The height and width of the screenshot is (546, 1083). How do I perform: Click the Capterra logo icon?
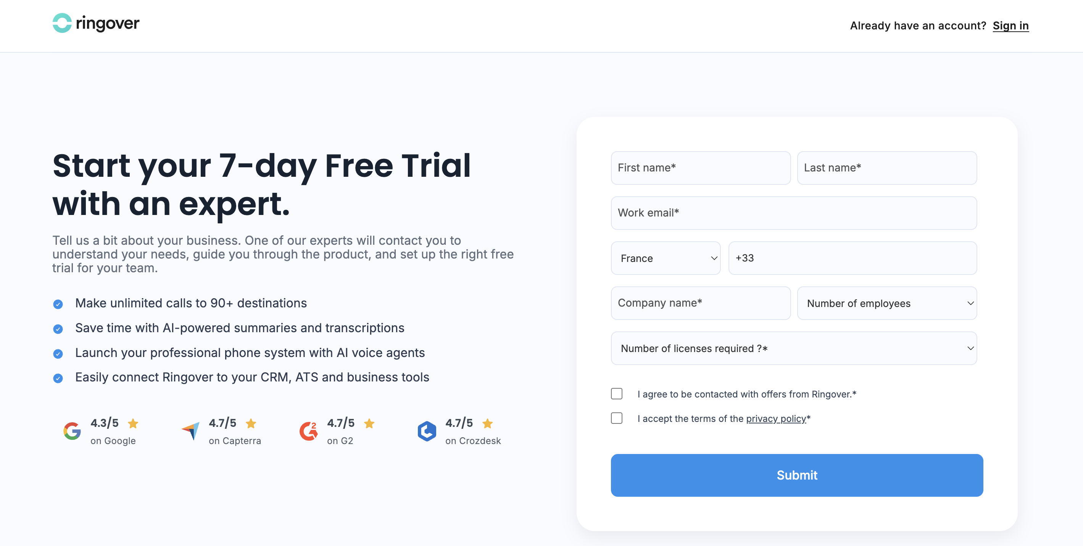(x=191, y=431)
